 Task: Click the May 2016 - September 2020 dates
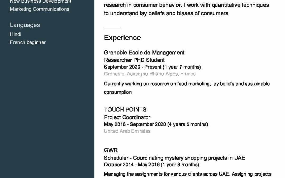[156, 124]
